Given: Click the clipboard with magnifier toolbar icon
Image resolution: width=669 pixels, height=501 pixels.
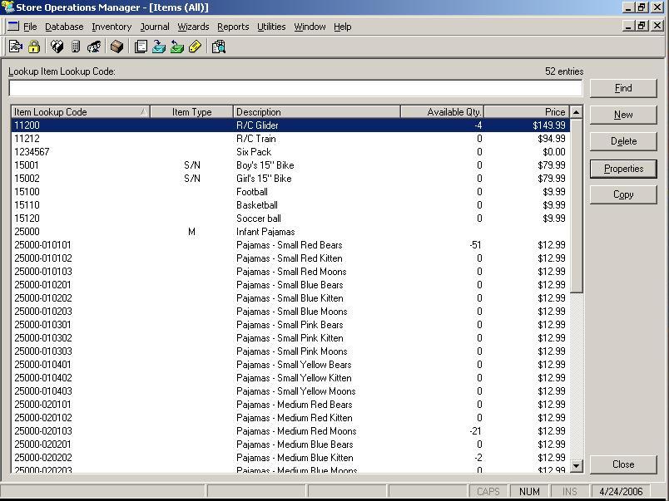Looking at the screenshot, I should pyautogui.click(x=219, y=47).
